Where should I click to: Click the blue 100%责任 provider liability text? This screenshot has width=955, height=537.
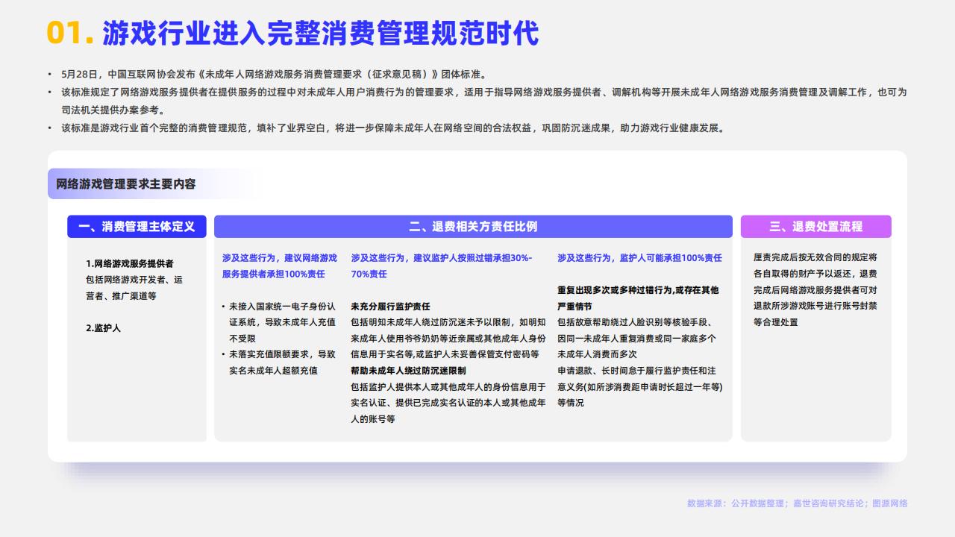click(281, 265)
